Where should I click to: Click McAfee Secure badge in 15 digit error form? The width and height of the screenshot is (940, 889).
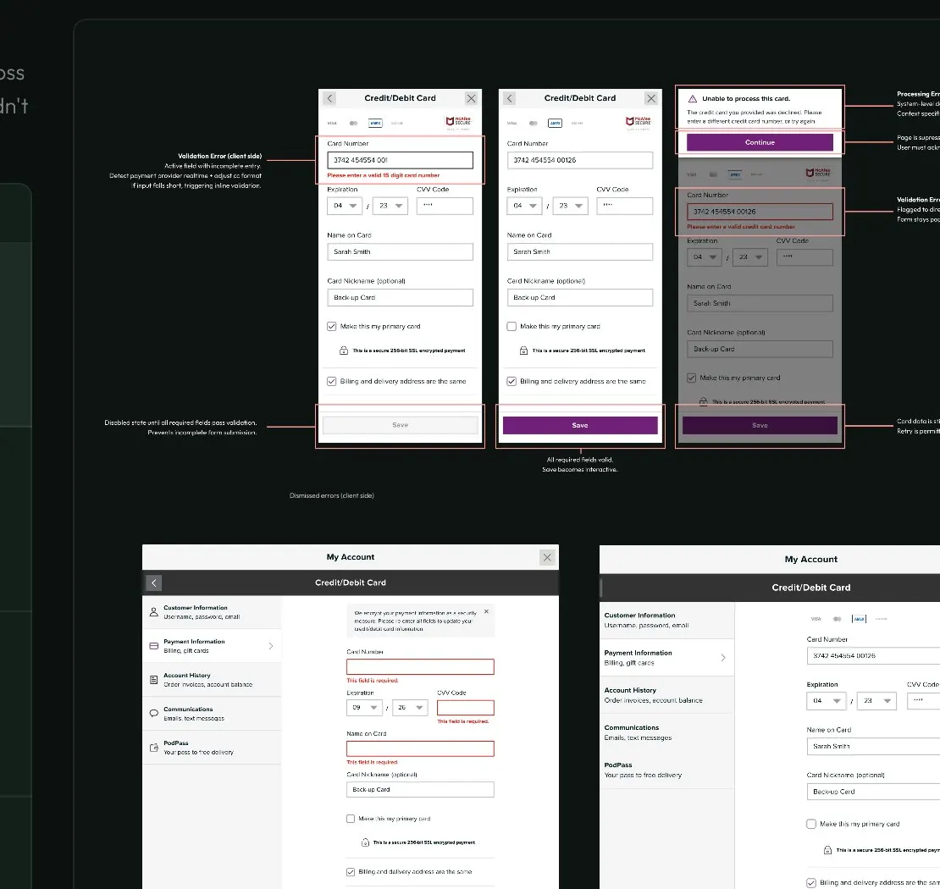tap(459, 122)
